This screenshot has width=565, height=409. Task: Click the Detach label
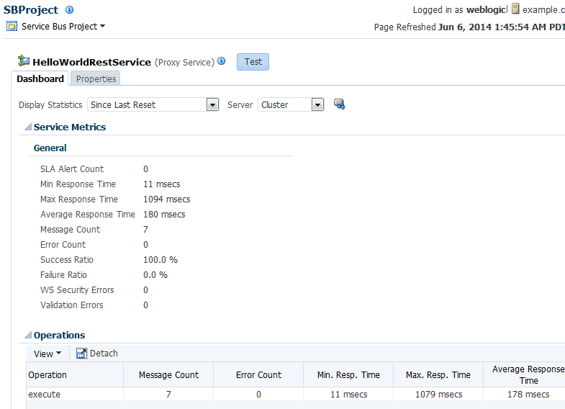[104, 354]
